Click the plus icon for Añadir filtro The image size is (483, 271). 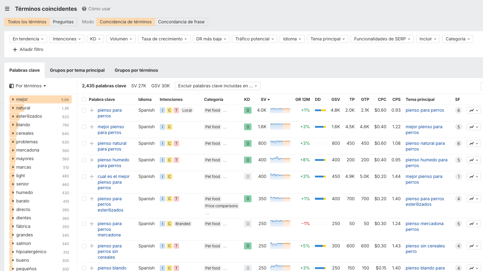15,49
